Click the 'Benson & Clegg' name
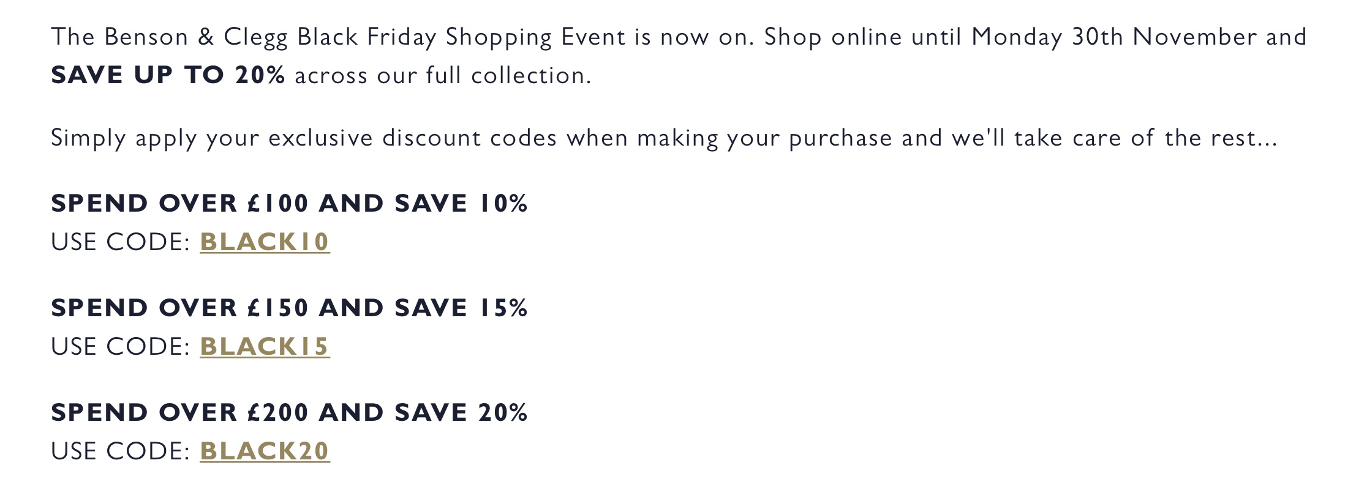Image resolution: width=1345 pixels, height=482 pixels. coord(196,37)
